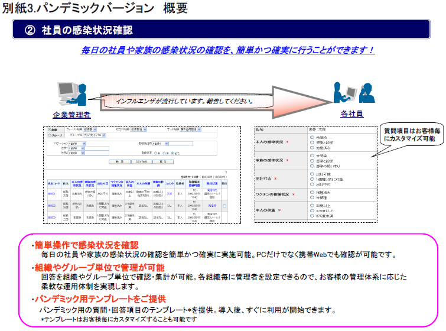Click the 社員の感染状況確認 title banner
The image size is (446, 331).
221,30
